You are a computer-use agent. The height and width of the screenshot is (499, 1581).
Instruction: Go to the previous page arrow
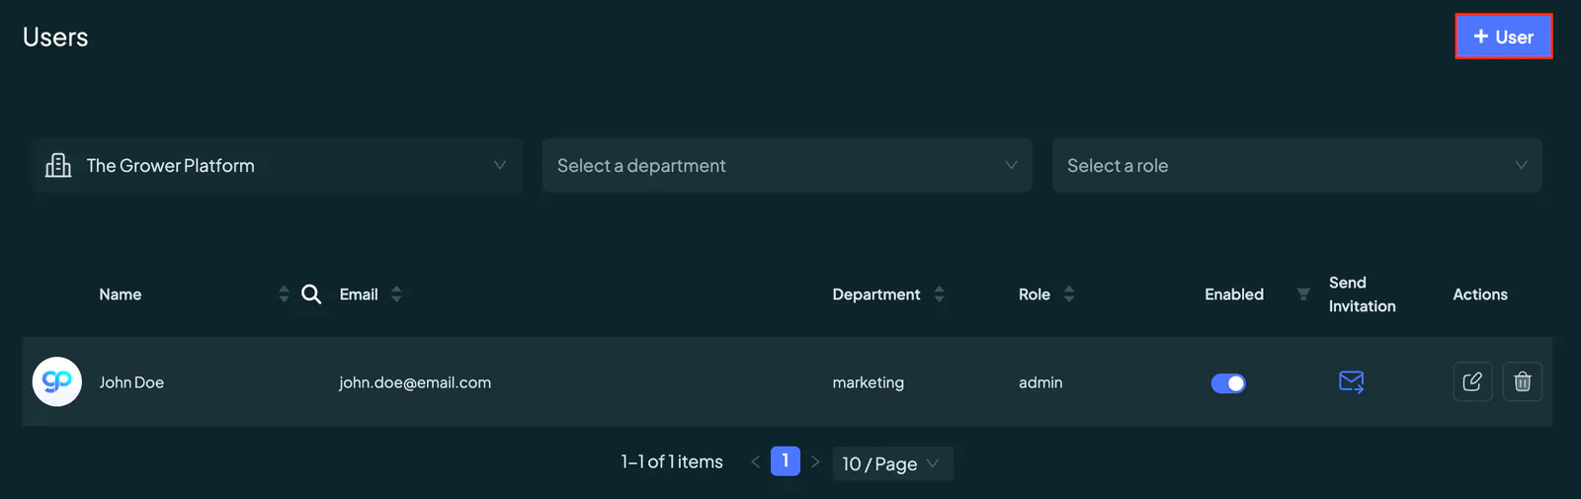pos(756,461)
